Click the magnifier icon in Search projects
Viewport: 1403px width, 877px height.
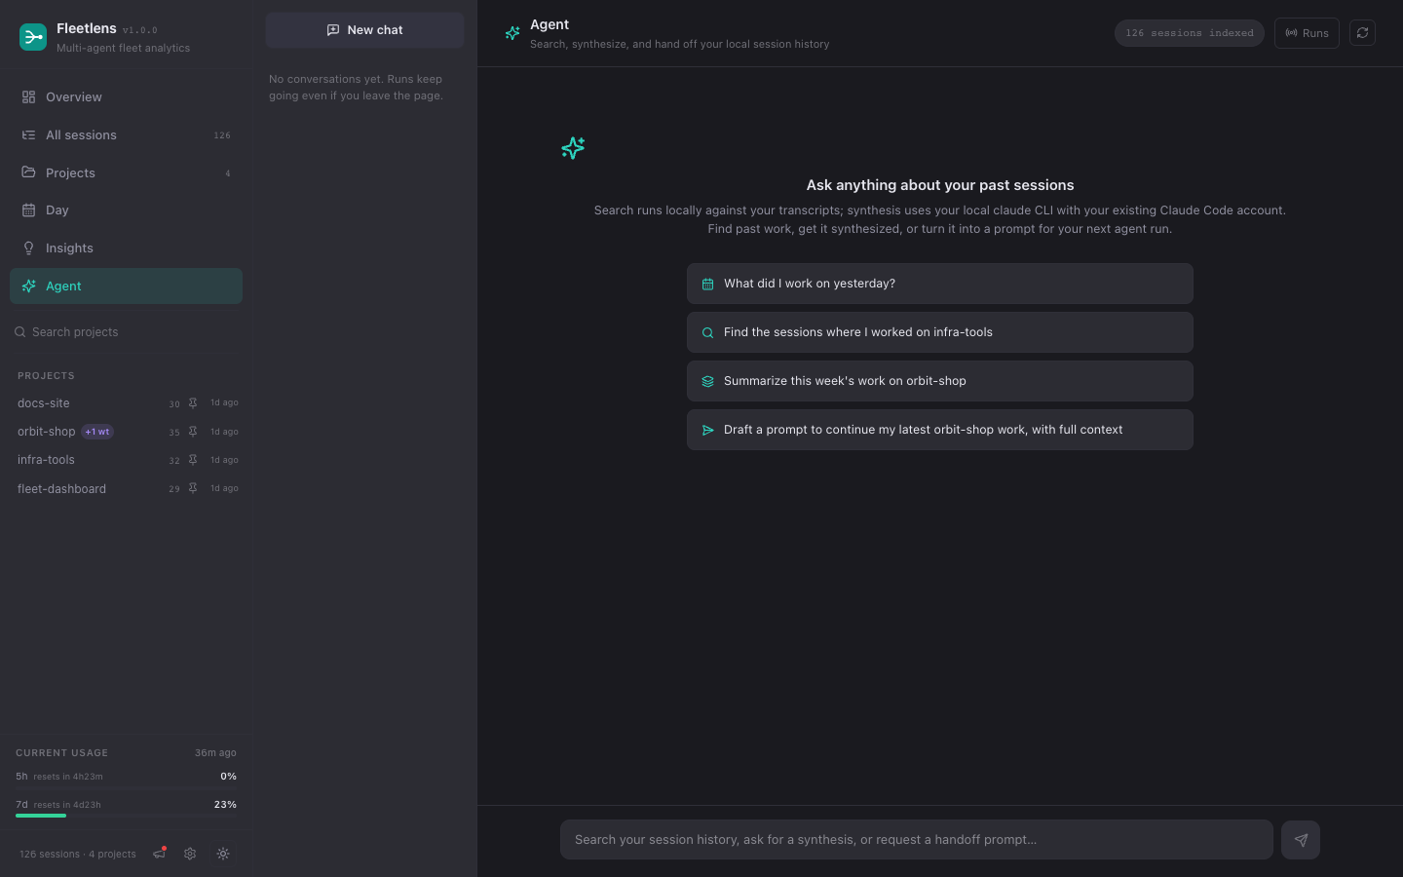coord(19,332)
